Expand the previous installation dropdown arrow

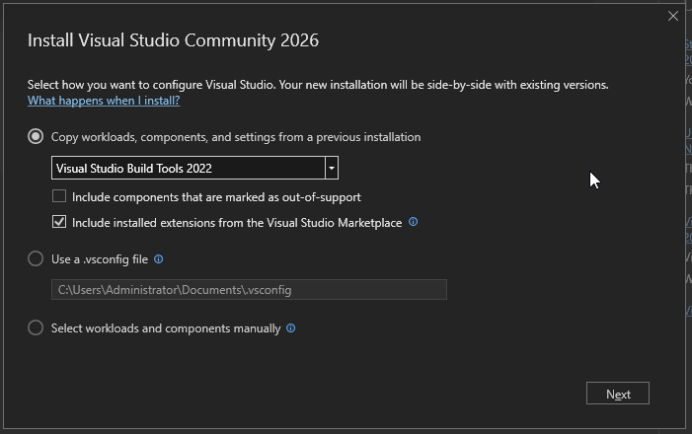click(332, 169)
